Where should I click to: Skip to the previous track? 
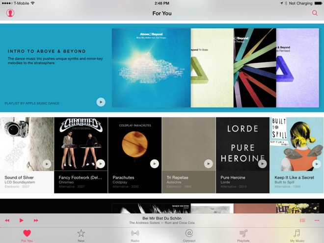click(x=7, y=220)
